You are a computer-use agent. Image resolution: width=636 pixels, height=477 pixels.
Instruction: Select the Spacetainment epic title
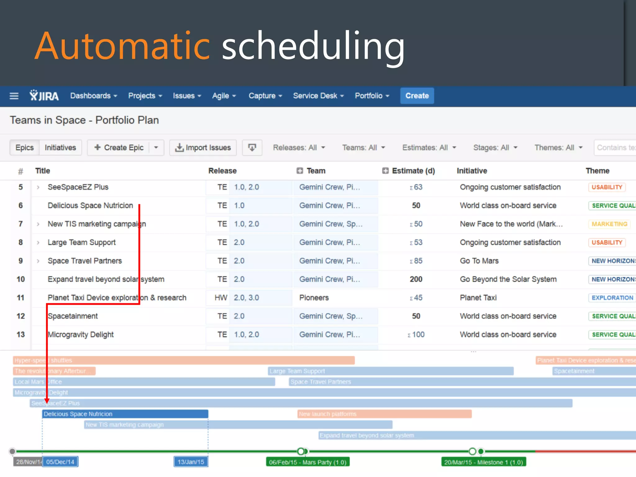click(x=73, y=316)
